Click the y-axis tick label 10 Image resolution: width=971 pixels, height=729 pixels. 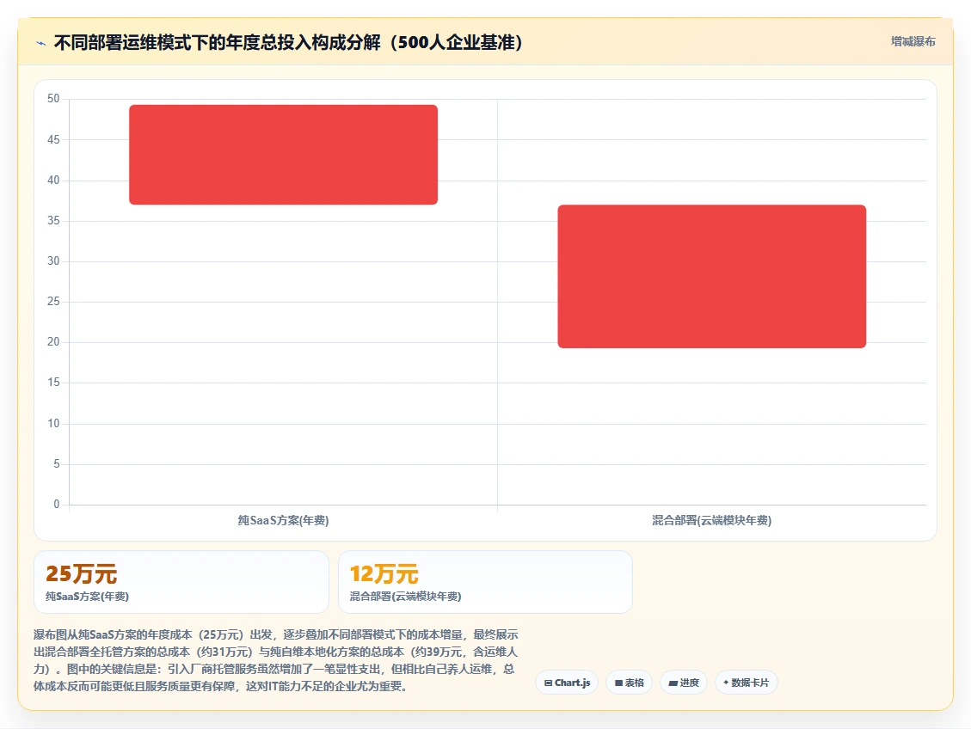click(53, 424)
